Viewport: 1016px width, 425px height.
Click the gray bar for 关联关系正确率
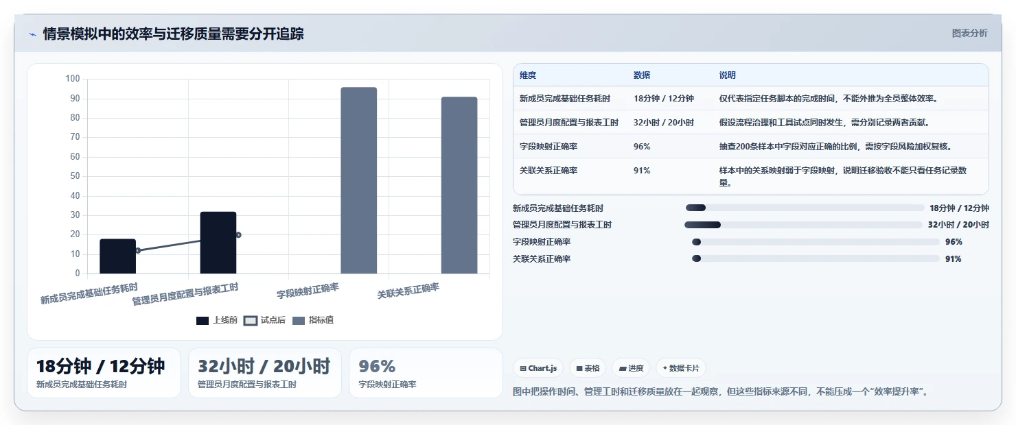tap(459, 185)
